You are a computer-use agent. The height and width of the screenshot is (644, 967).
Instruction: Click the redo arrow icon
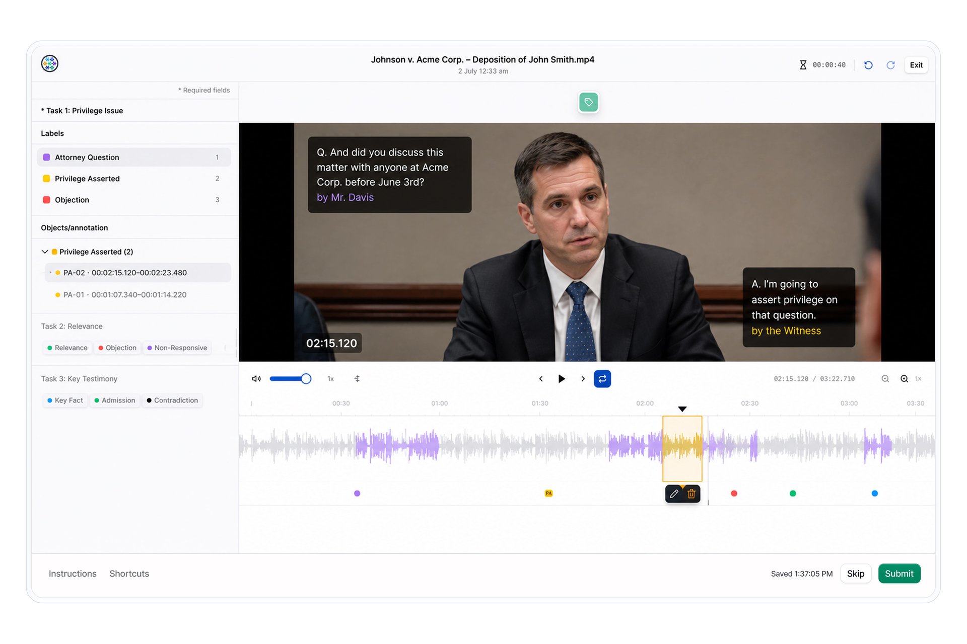point(890,65)
